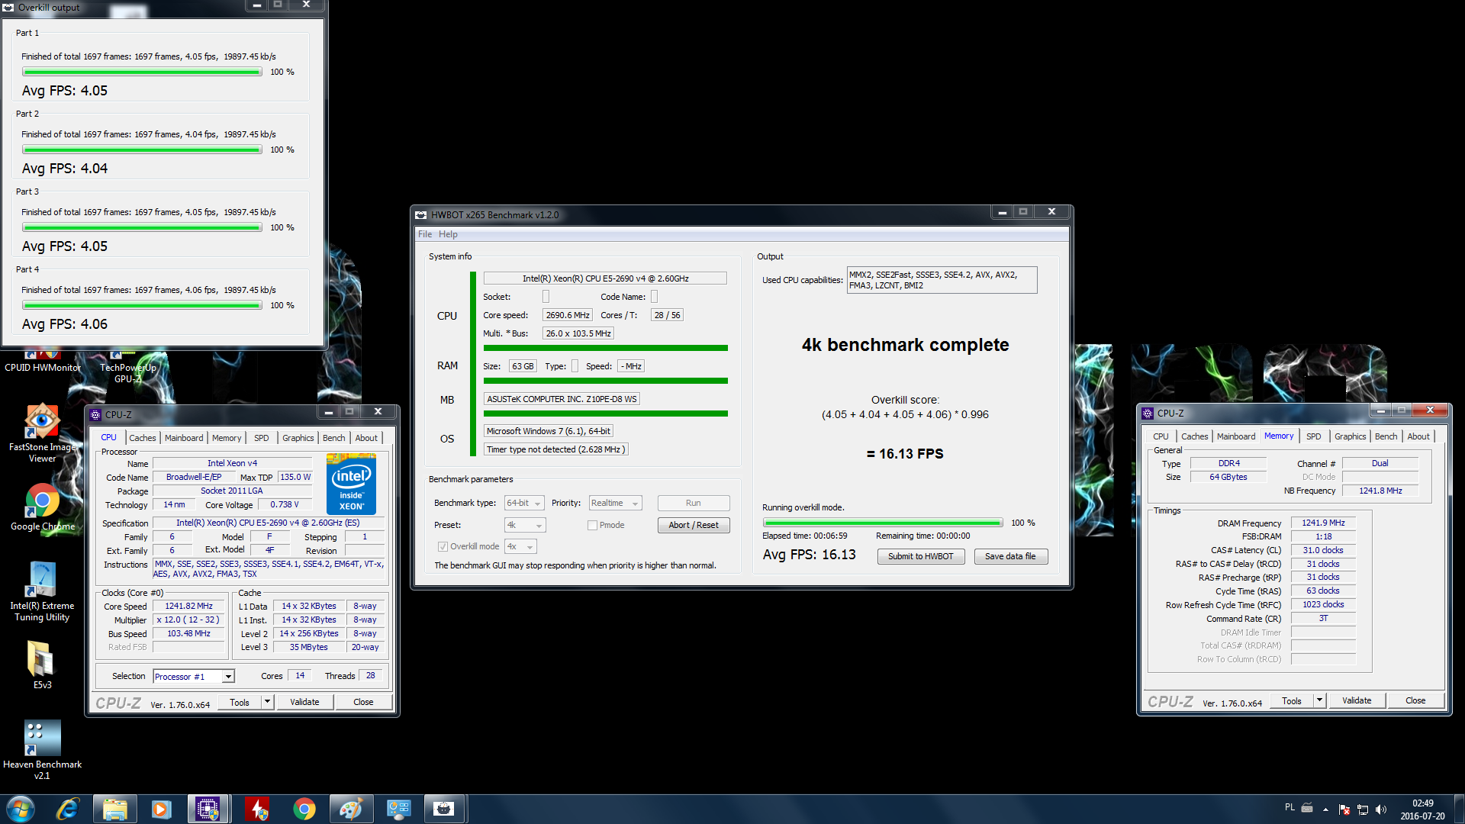Click Save data file button
Viewport: 1465px width, 824px height.
1010,556
